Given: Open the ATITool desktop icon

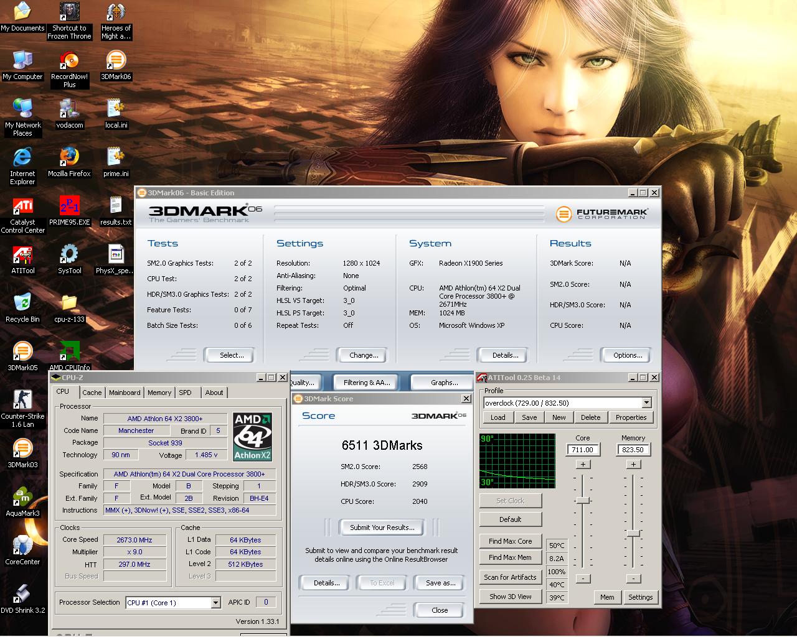Looking at the screenshot, I should pos(22,254).
